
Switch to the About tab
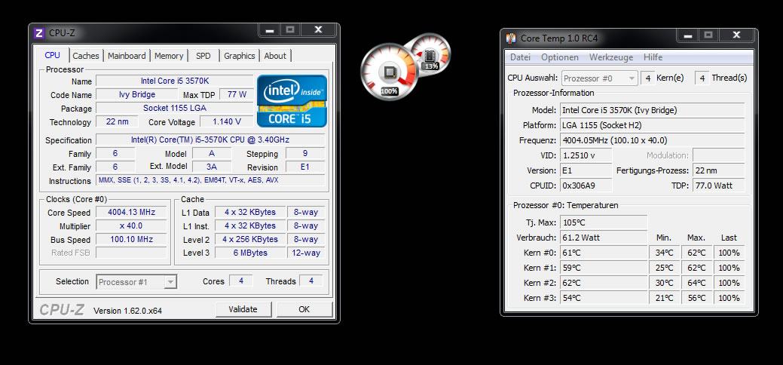pos(275,56)
